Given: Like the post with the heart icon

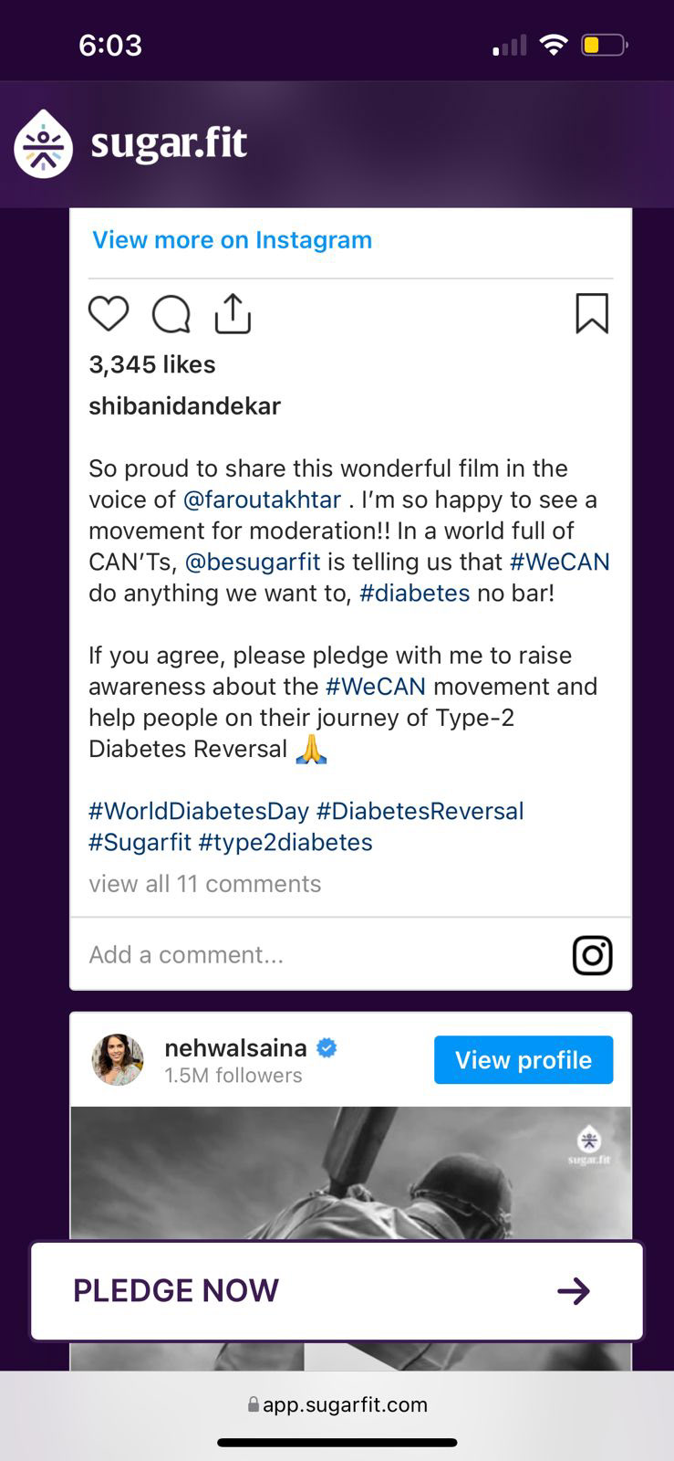Looking at the screenshot, I should [x=109, y=314].
